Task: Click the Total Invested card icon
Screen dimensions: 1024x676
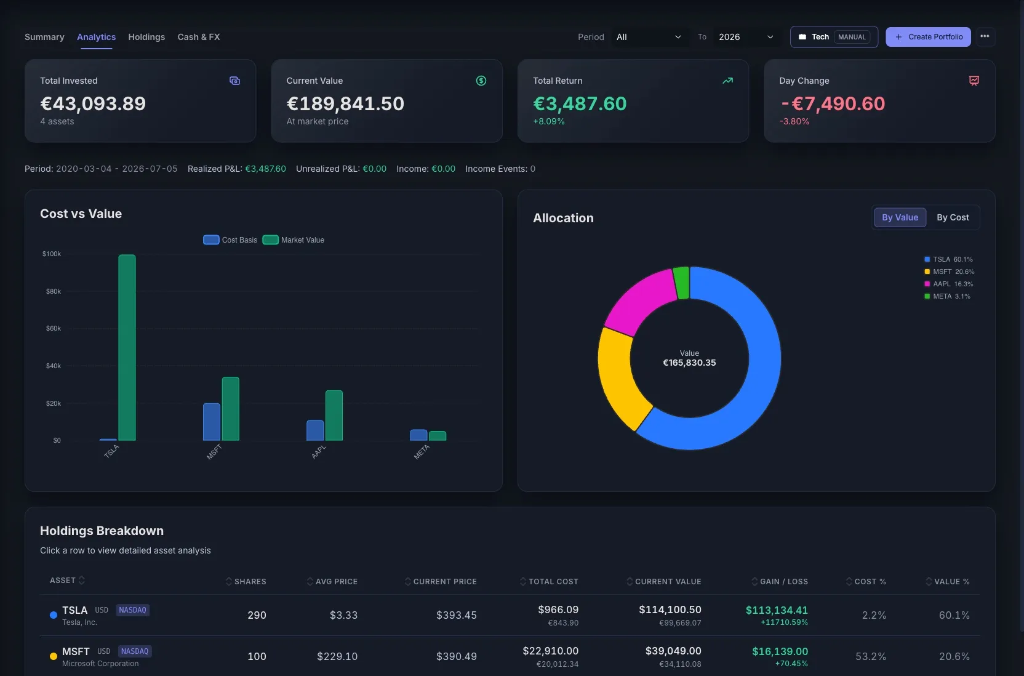Action: click(x=234, y=81)
